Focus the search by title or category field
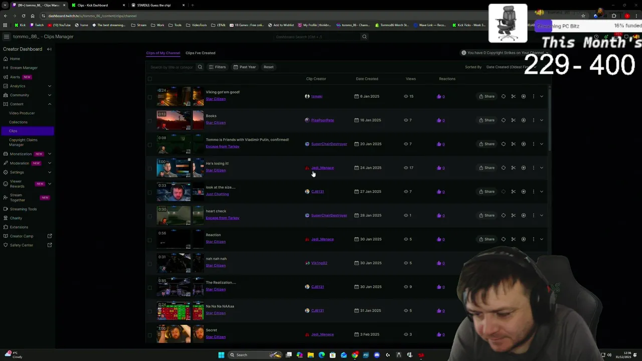The width and height of the screenshot is (642, 361). coord(172,67)
